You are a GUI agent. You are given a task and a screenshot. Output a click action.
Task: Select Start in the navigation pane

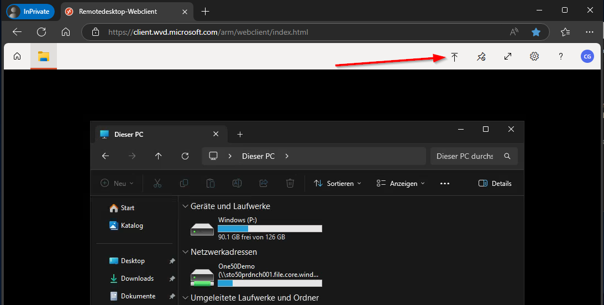tap(122, 208)
